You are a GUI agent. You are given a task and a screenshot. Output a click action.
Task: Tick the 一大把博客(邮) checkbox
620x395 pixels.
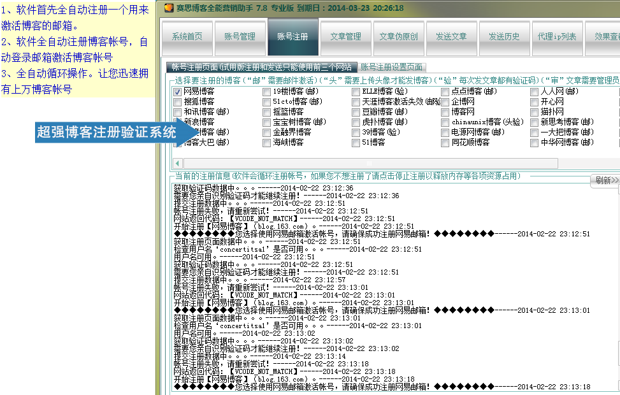coord(535,133)
